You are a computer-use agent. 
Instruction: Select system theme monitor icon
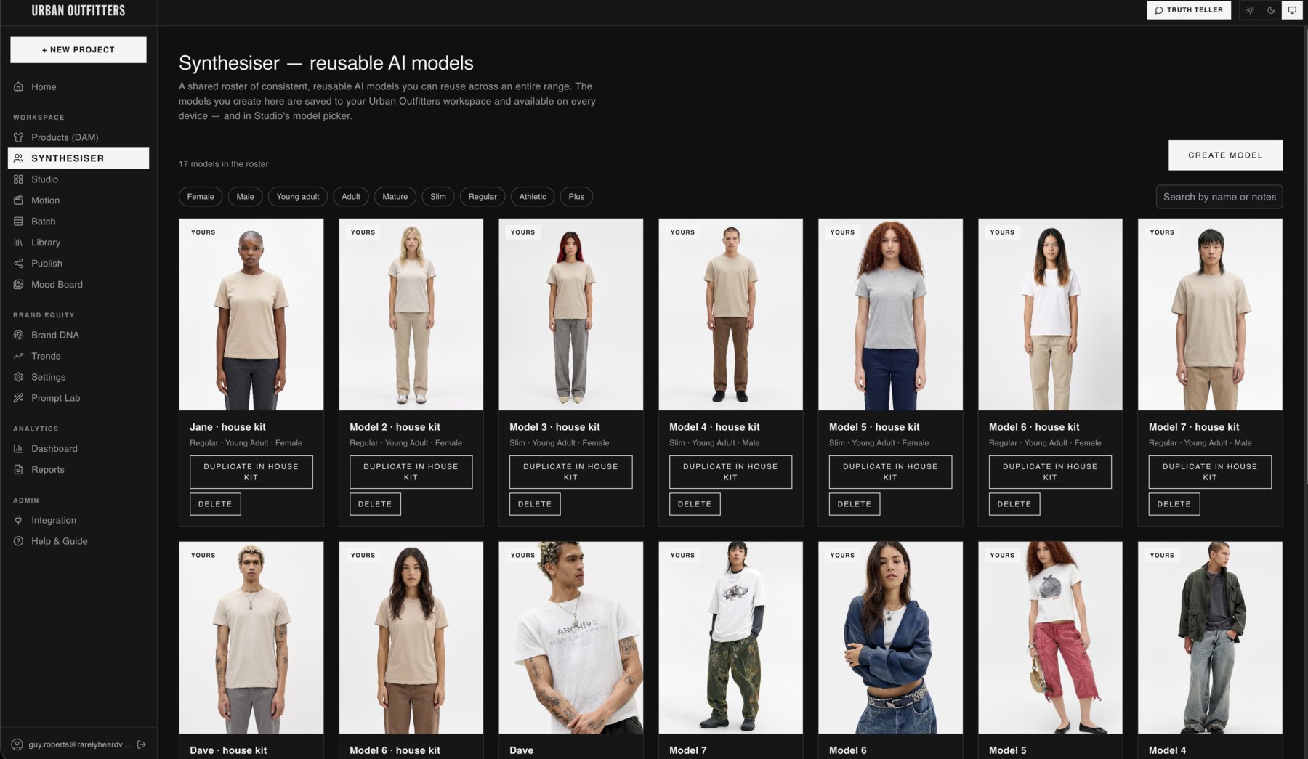1292,10
